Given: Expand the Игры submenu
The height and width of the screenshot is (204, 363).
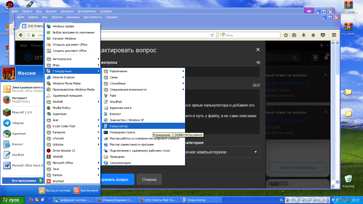Looking at the screenshot, I should 72,65.
